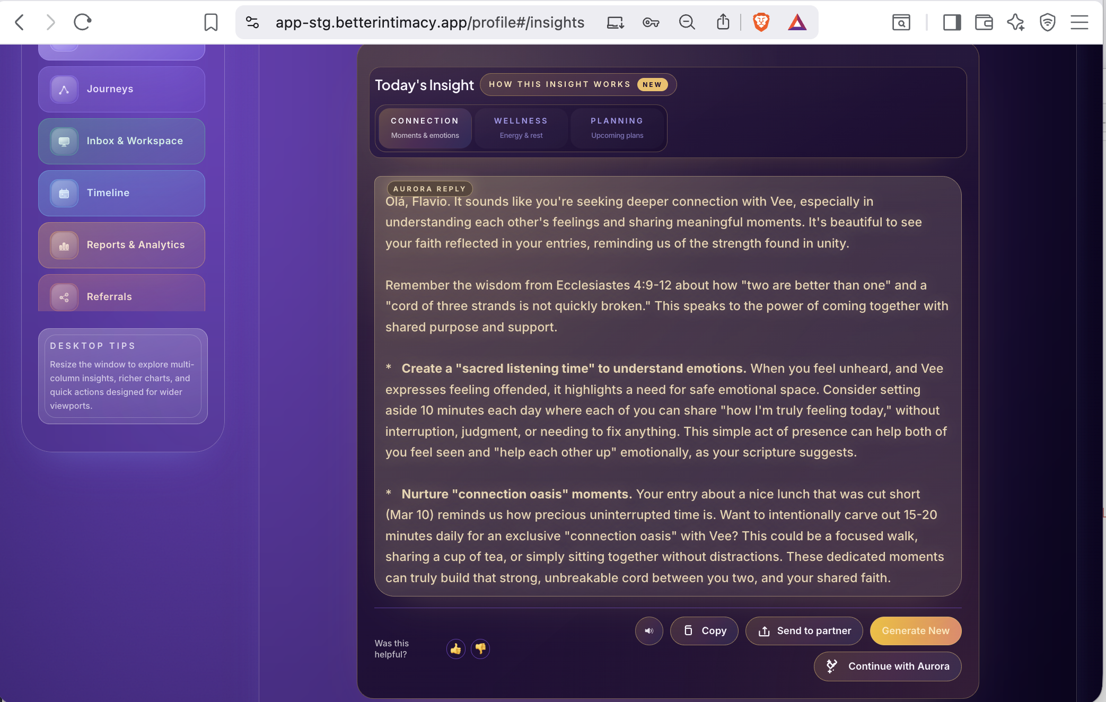Switch to the Wellness tab
The width and height of the screenshot is (1106, 702).
[x=521, y=127]
